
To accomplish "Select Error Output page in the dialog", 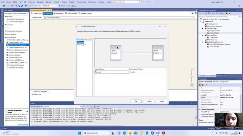I will (82, 45).
